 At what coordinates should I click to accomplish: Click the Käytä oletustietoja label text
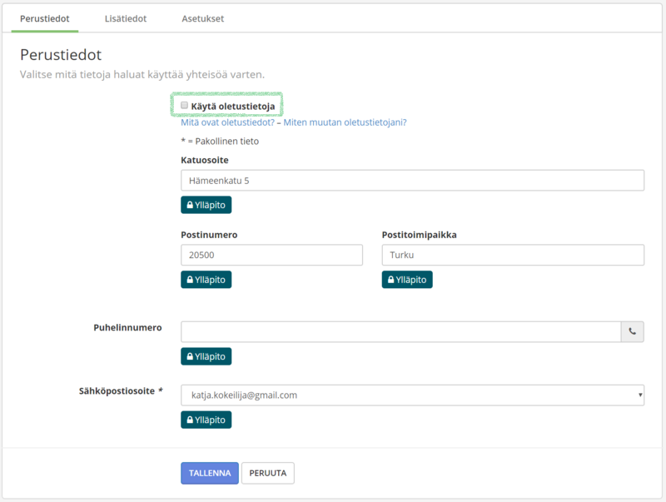[x=233, y=106]
